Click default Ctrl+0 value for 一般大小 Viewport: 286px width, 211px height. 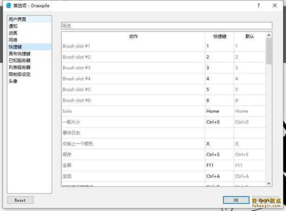[250, 122]
